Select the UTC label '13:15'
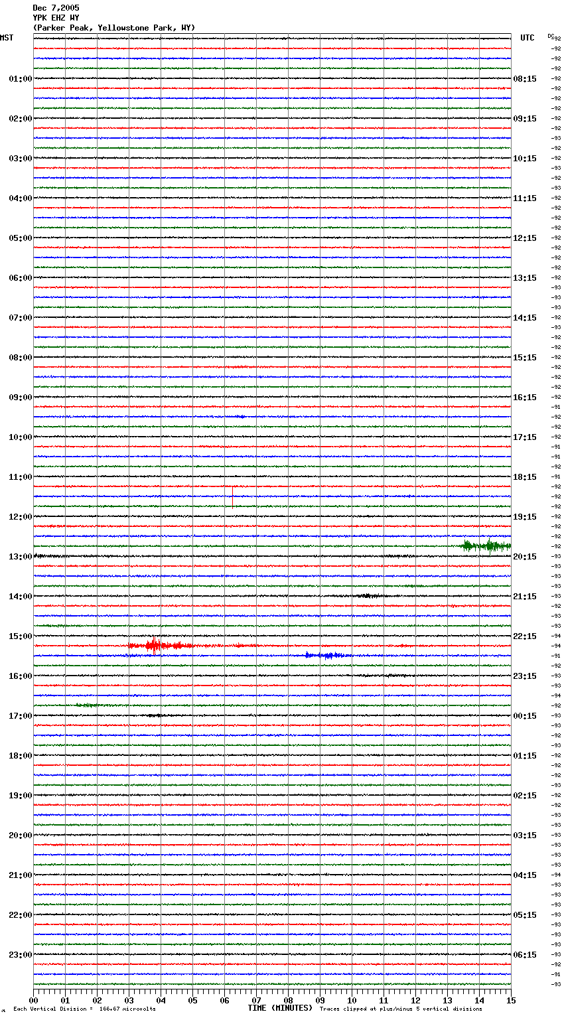The image size is (564, 1018). point(525,278)
